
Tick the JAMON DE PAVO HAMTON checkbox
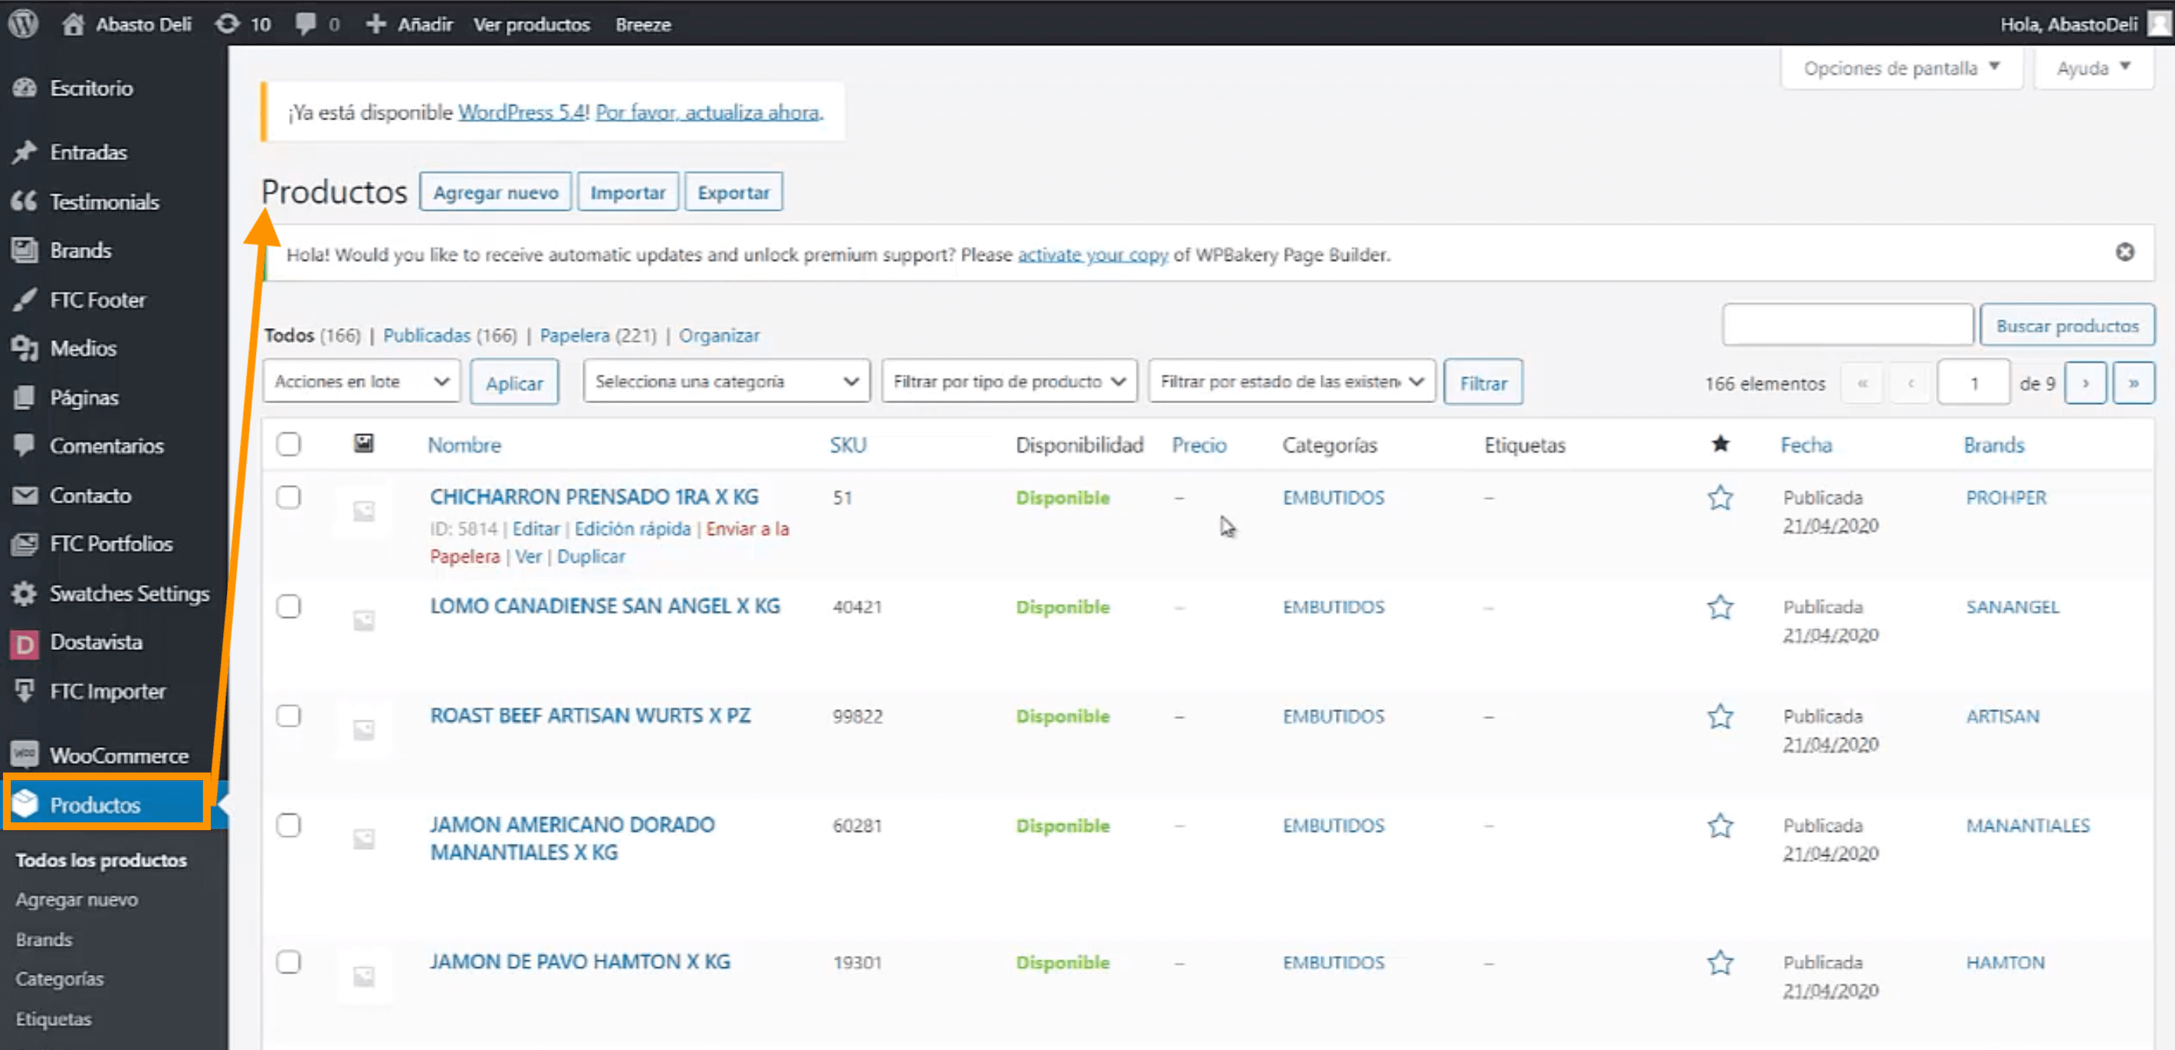pyautogui.click(x=289, y=962)
